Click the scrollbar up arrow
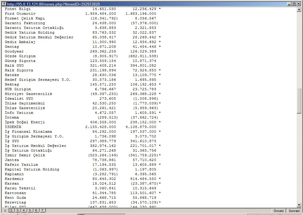The image size is (303, 215). [x=299, y=9]
